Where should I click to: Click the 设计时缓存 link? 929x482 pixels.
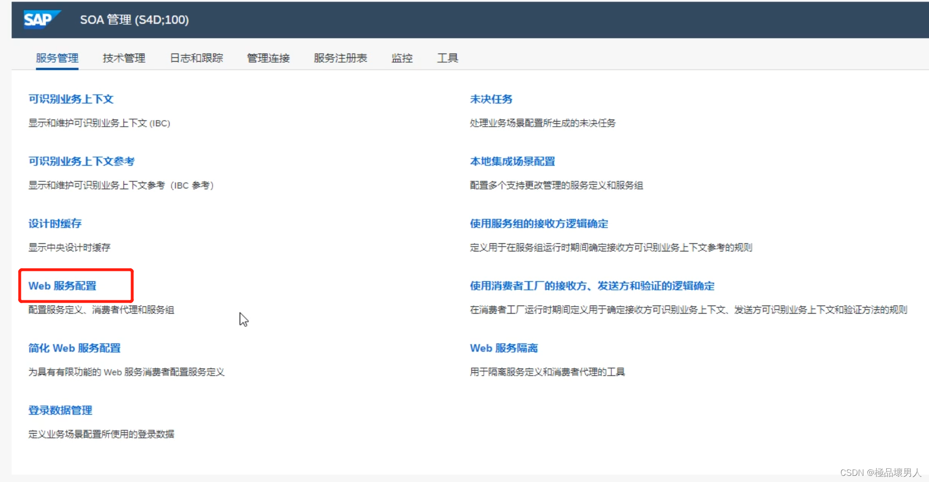pos(55,223)
